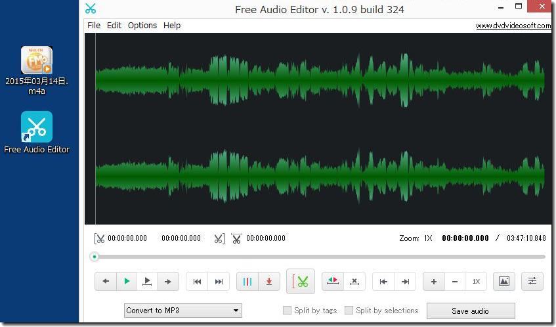Start playback with the green play button
Image resolution: width=556 pixels, height=327 pixels.
(127, 282)
